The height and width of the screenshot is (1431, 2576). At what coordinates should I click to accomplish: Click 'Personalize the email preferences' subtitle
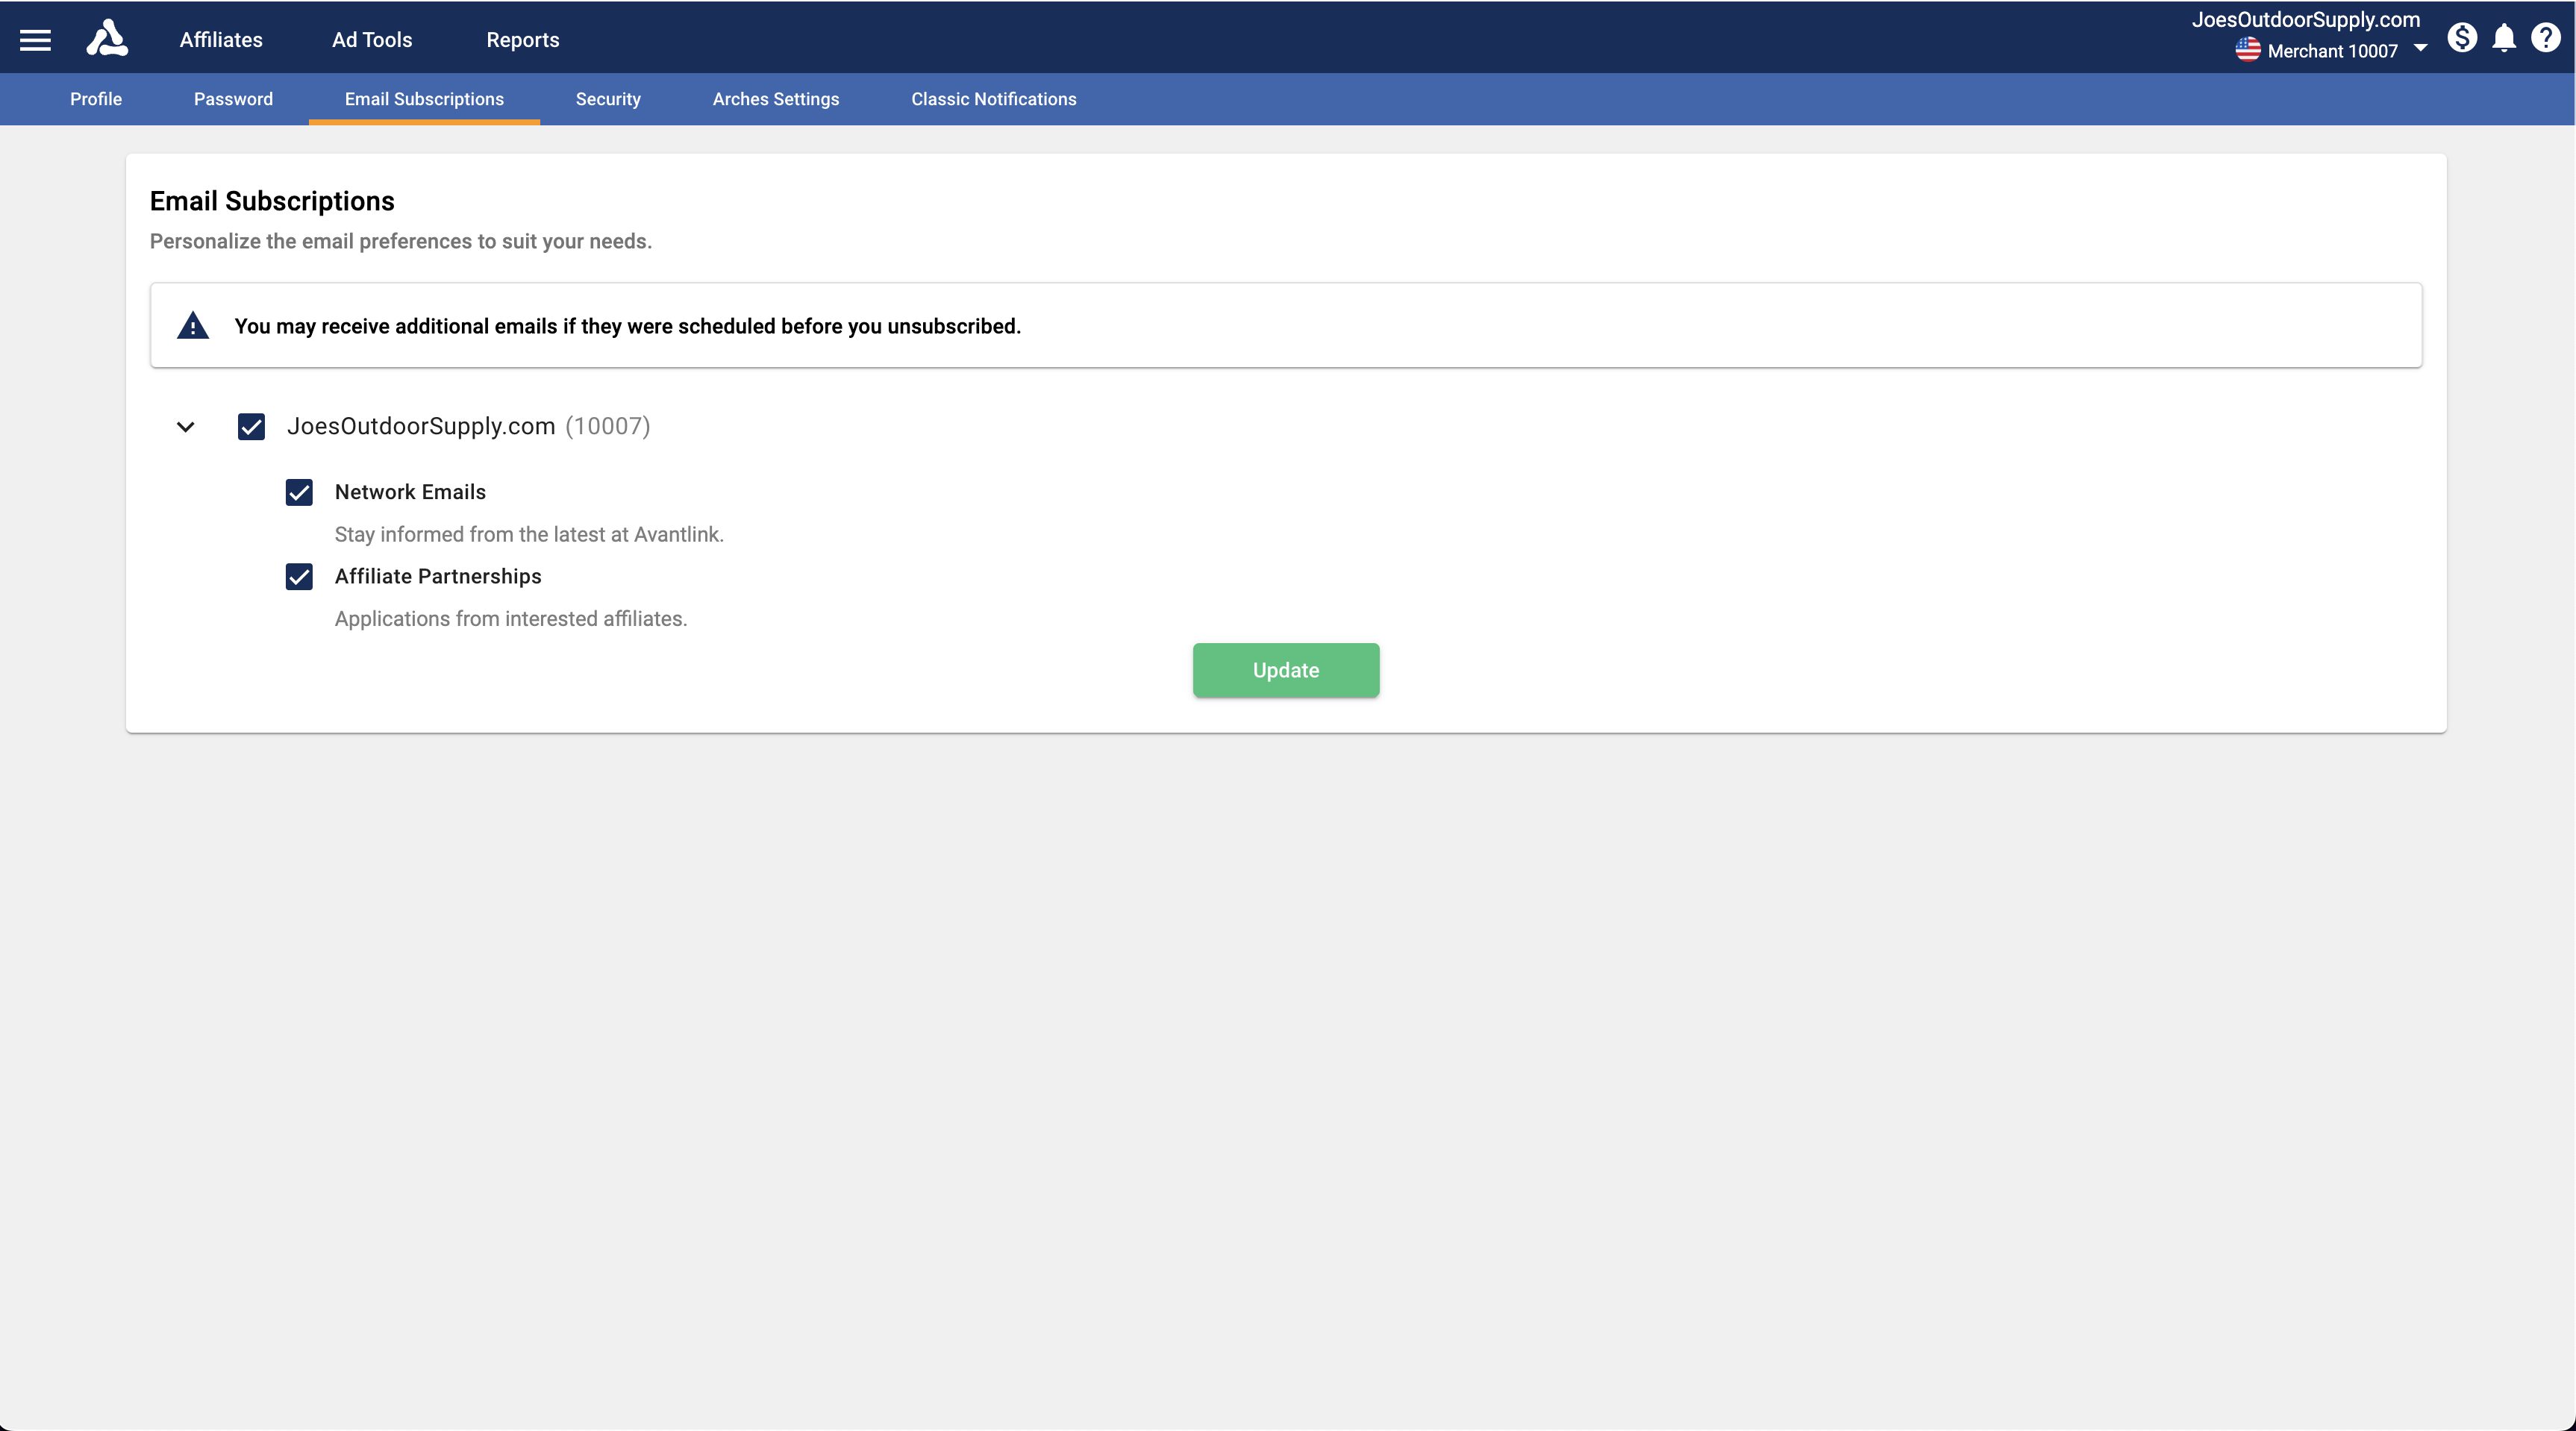pos(400,241)
